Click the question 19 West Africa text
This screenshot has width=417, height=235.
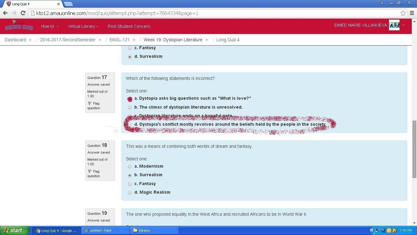216,214
